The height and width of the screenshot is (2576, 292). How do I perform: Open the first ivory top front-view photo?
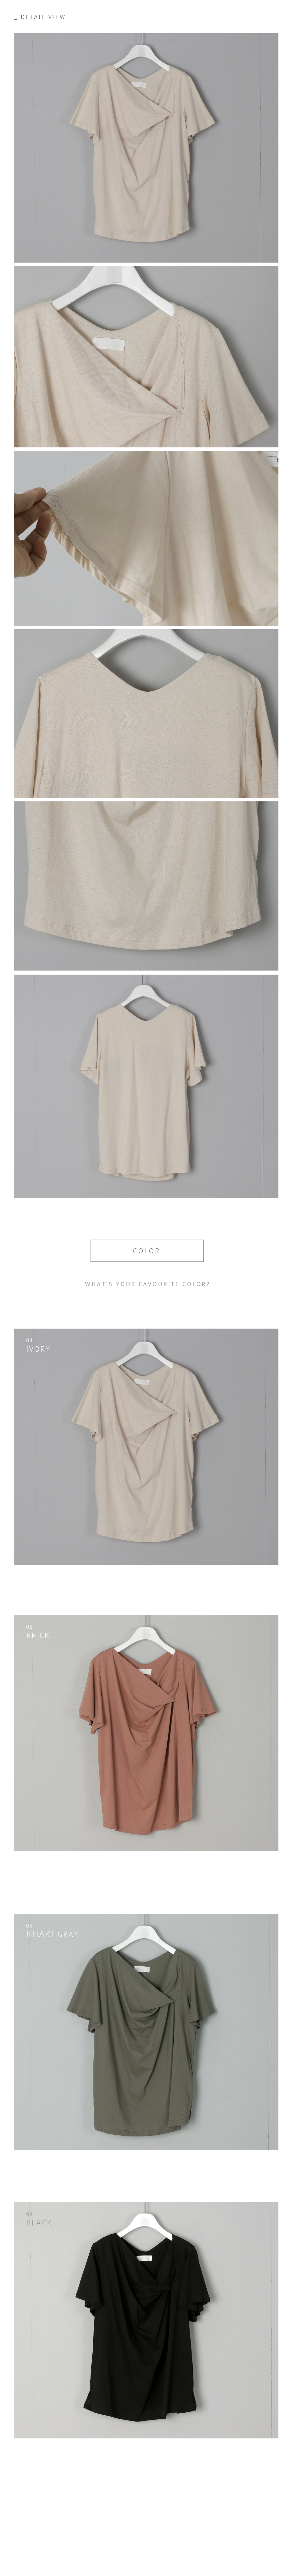click(x=146, y=148)
